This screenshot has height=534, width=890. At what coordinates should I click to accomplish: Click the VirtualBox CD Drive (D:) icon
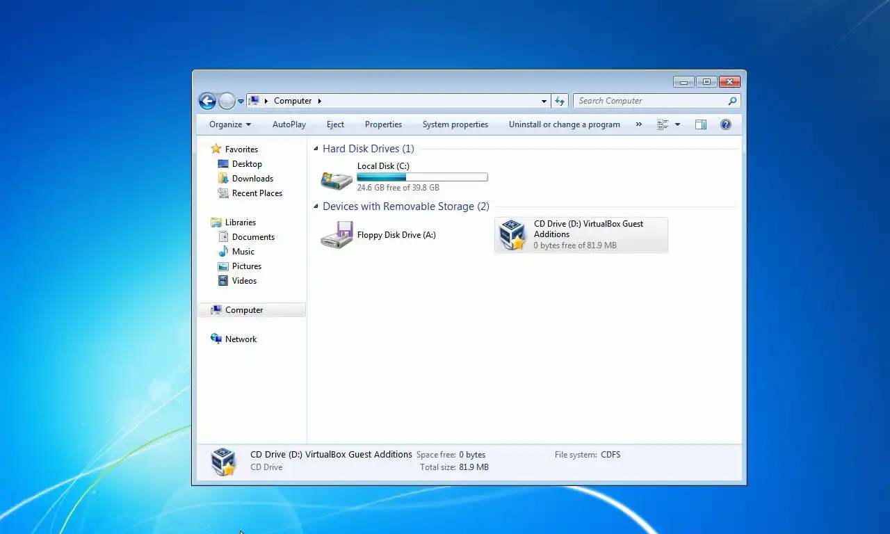tap(512, 235)
